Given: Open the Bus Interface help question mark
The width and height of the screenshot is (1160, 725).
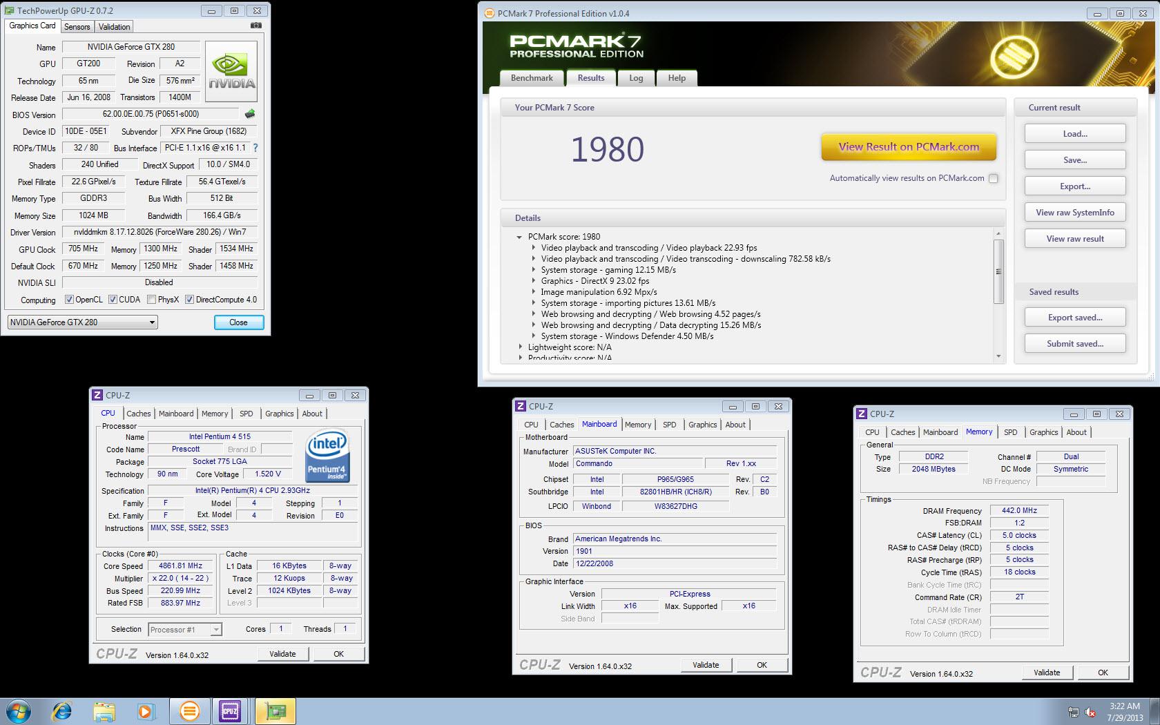Looking at the screenshot, I should point(255,148).
